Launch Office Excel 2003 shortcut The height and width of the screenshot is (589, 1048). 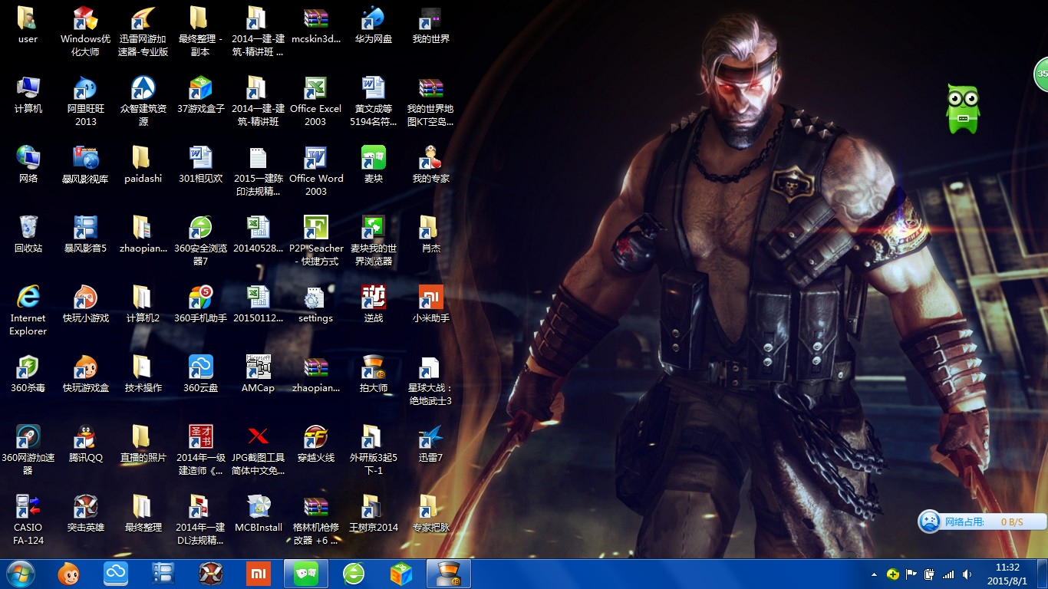point(315,101)
